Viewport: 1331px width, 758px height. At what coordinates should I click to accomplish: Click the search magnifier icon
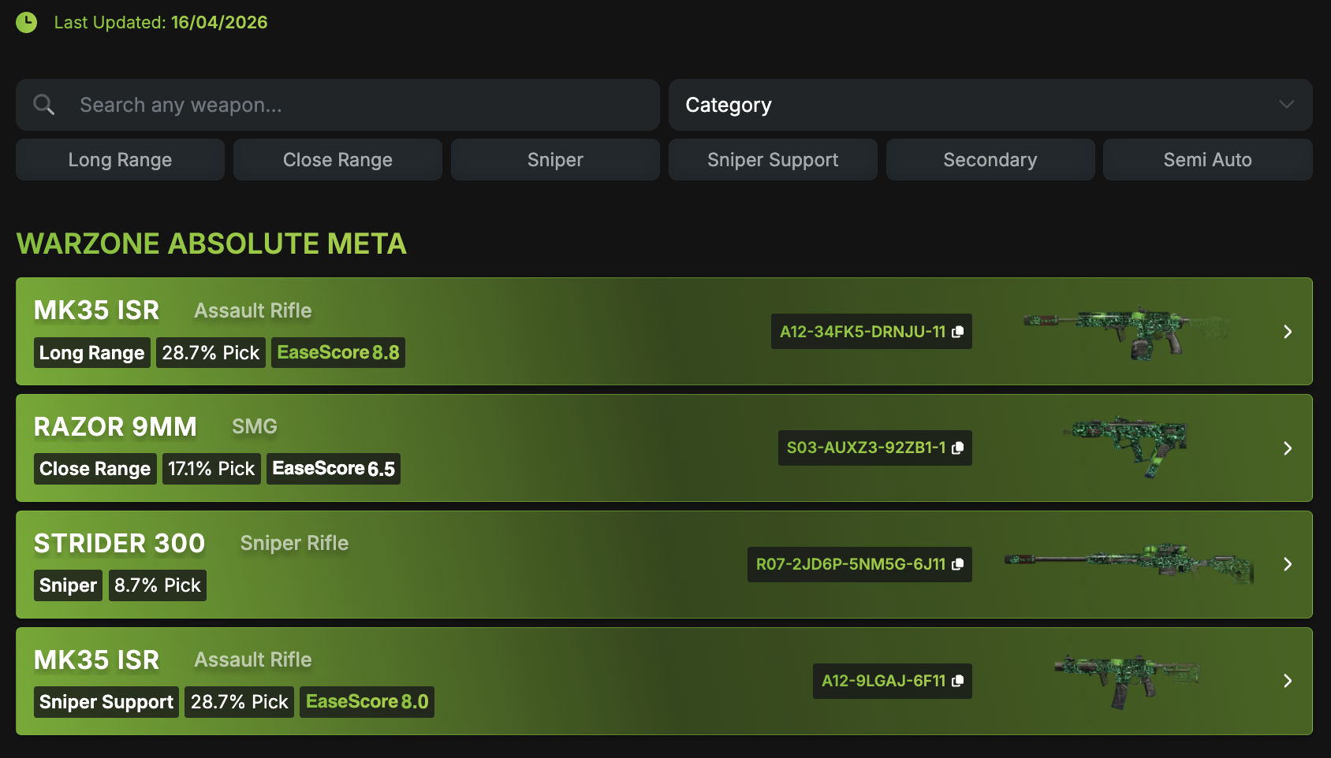pos(44,105)
